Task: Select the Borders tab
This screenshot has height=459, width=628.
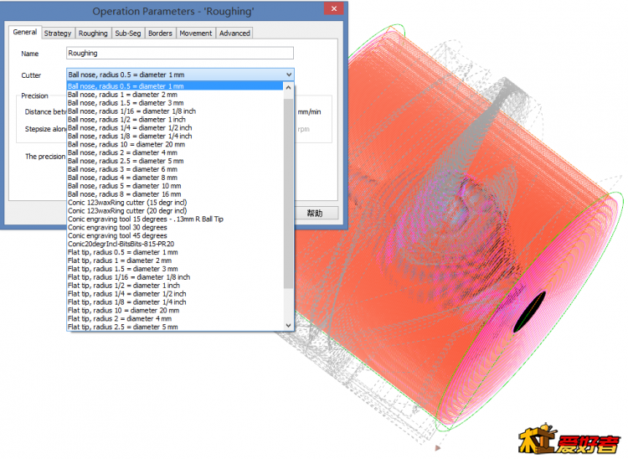Action: point(159,33)
